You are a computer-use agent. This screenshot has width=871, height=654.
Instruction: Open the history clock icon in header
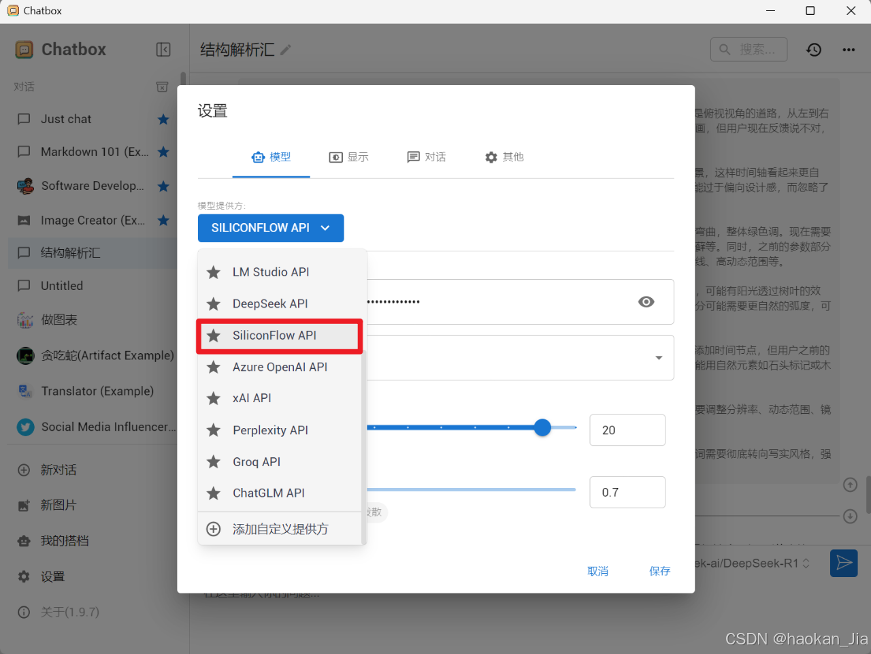[814, 50]
